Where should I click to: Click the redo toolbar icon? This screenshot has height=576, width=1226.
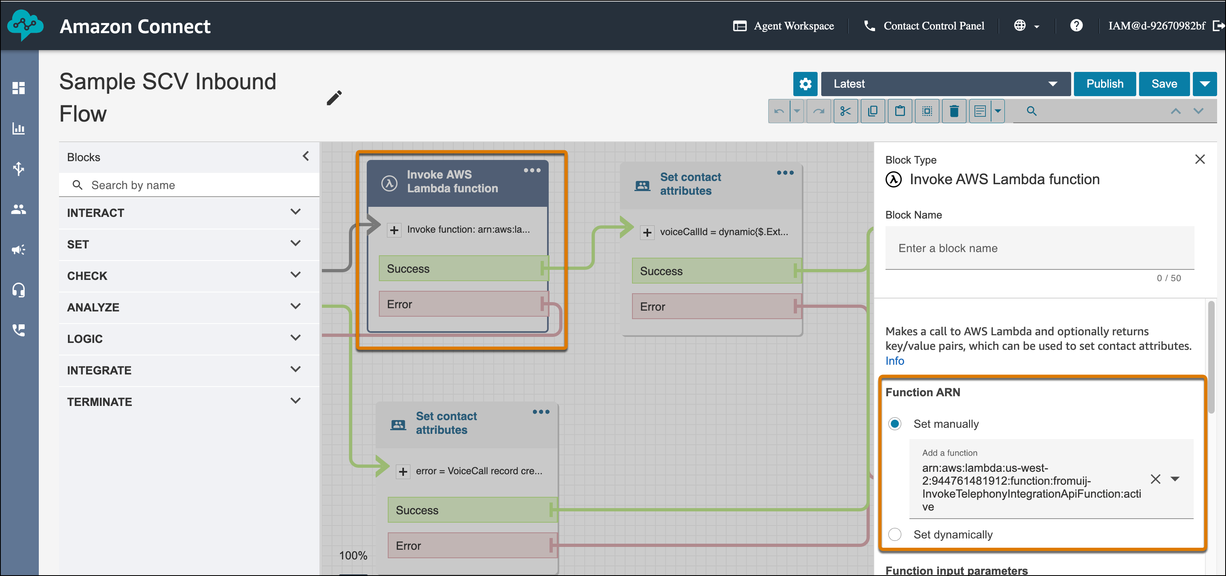[x=818, y=111]
